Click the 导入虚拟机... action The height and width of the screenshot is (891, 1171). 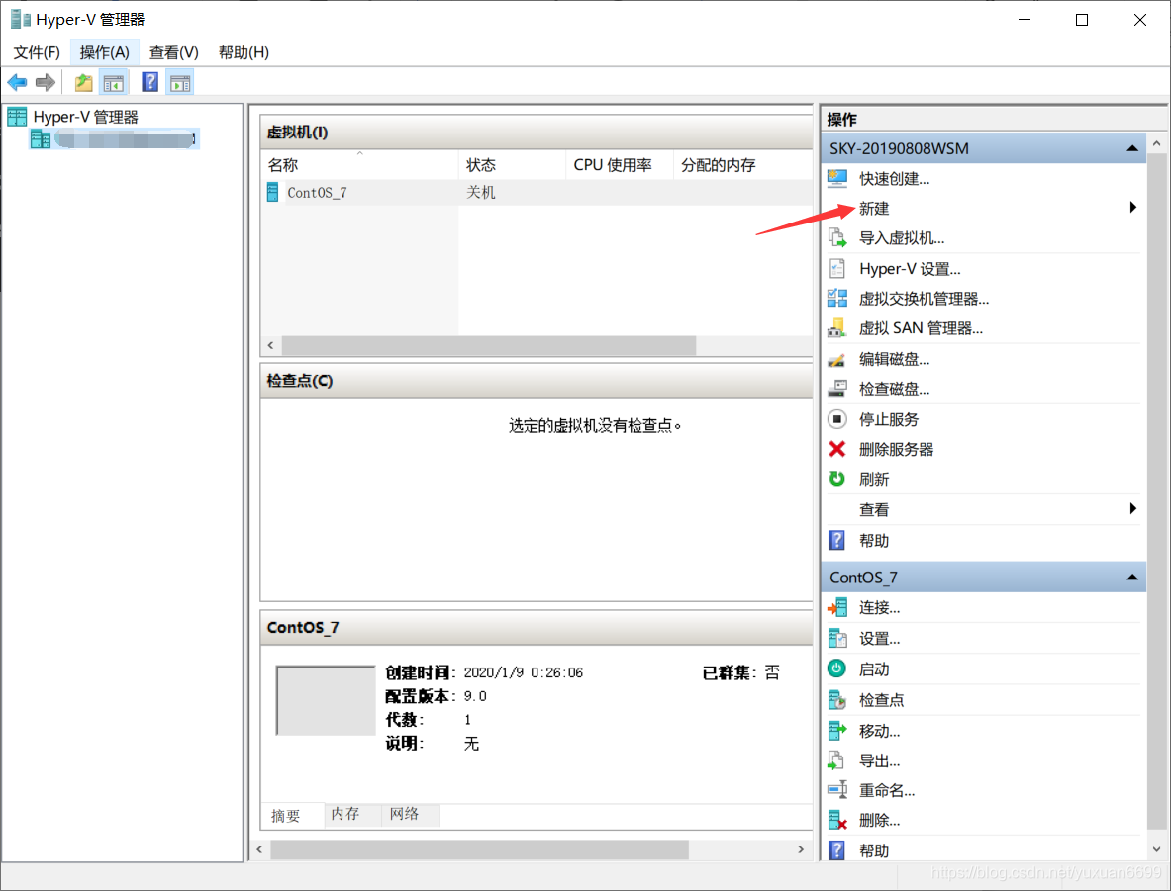click(x=902, y=238)
